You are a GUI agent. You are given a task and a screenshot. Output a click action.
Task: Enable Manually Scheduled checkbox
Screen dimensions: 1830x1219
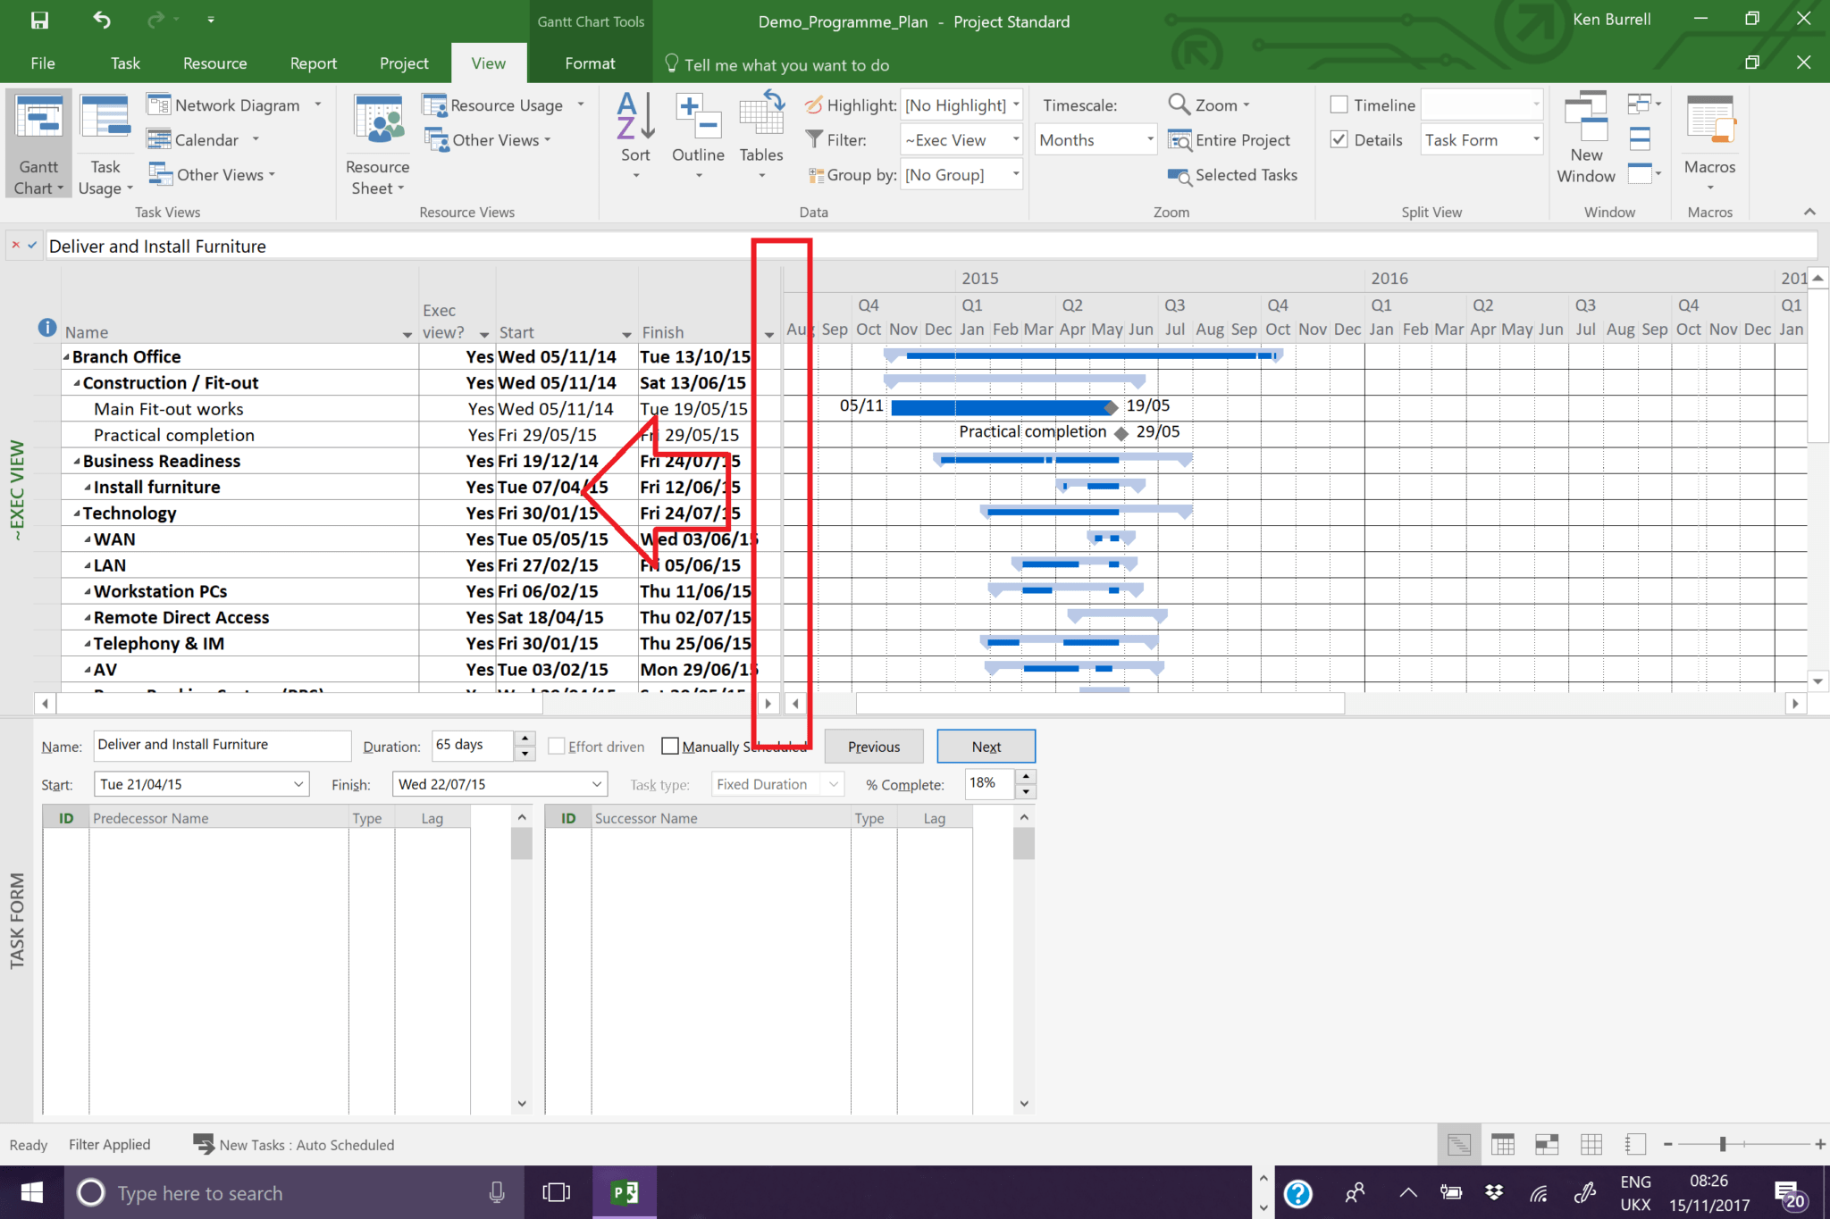669,745
